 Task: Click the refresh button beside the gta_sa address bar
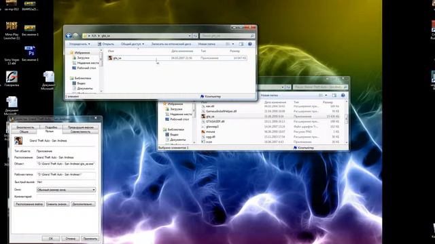pos(195,36)
